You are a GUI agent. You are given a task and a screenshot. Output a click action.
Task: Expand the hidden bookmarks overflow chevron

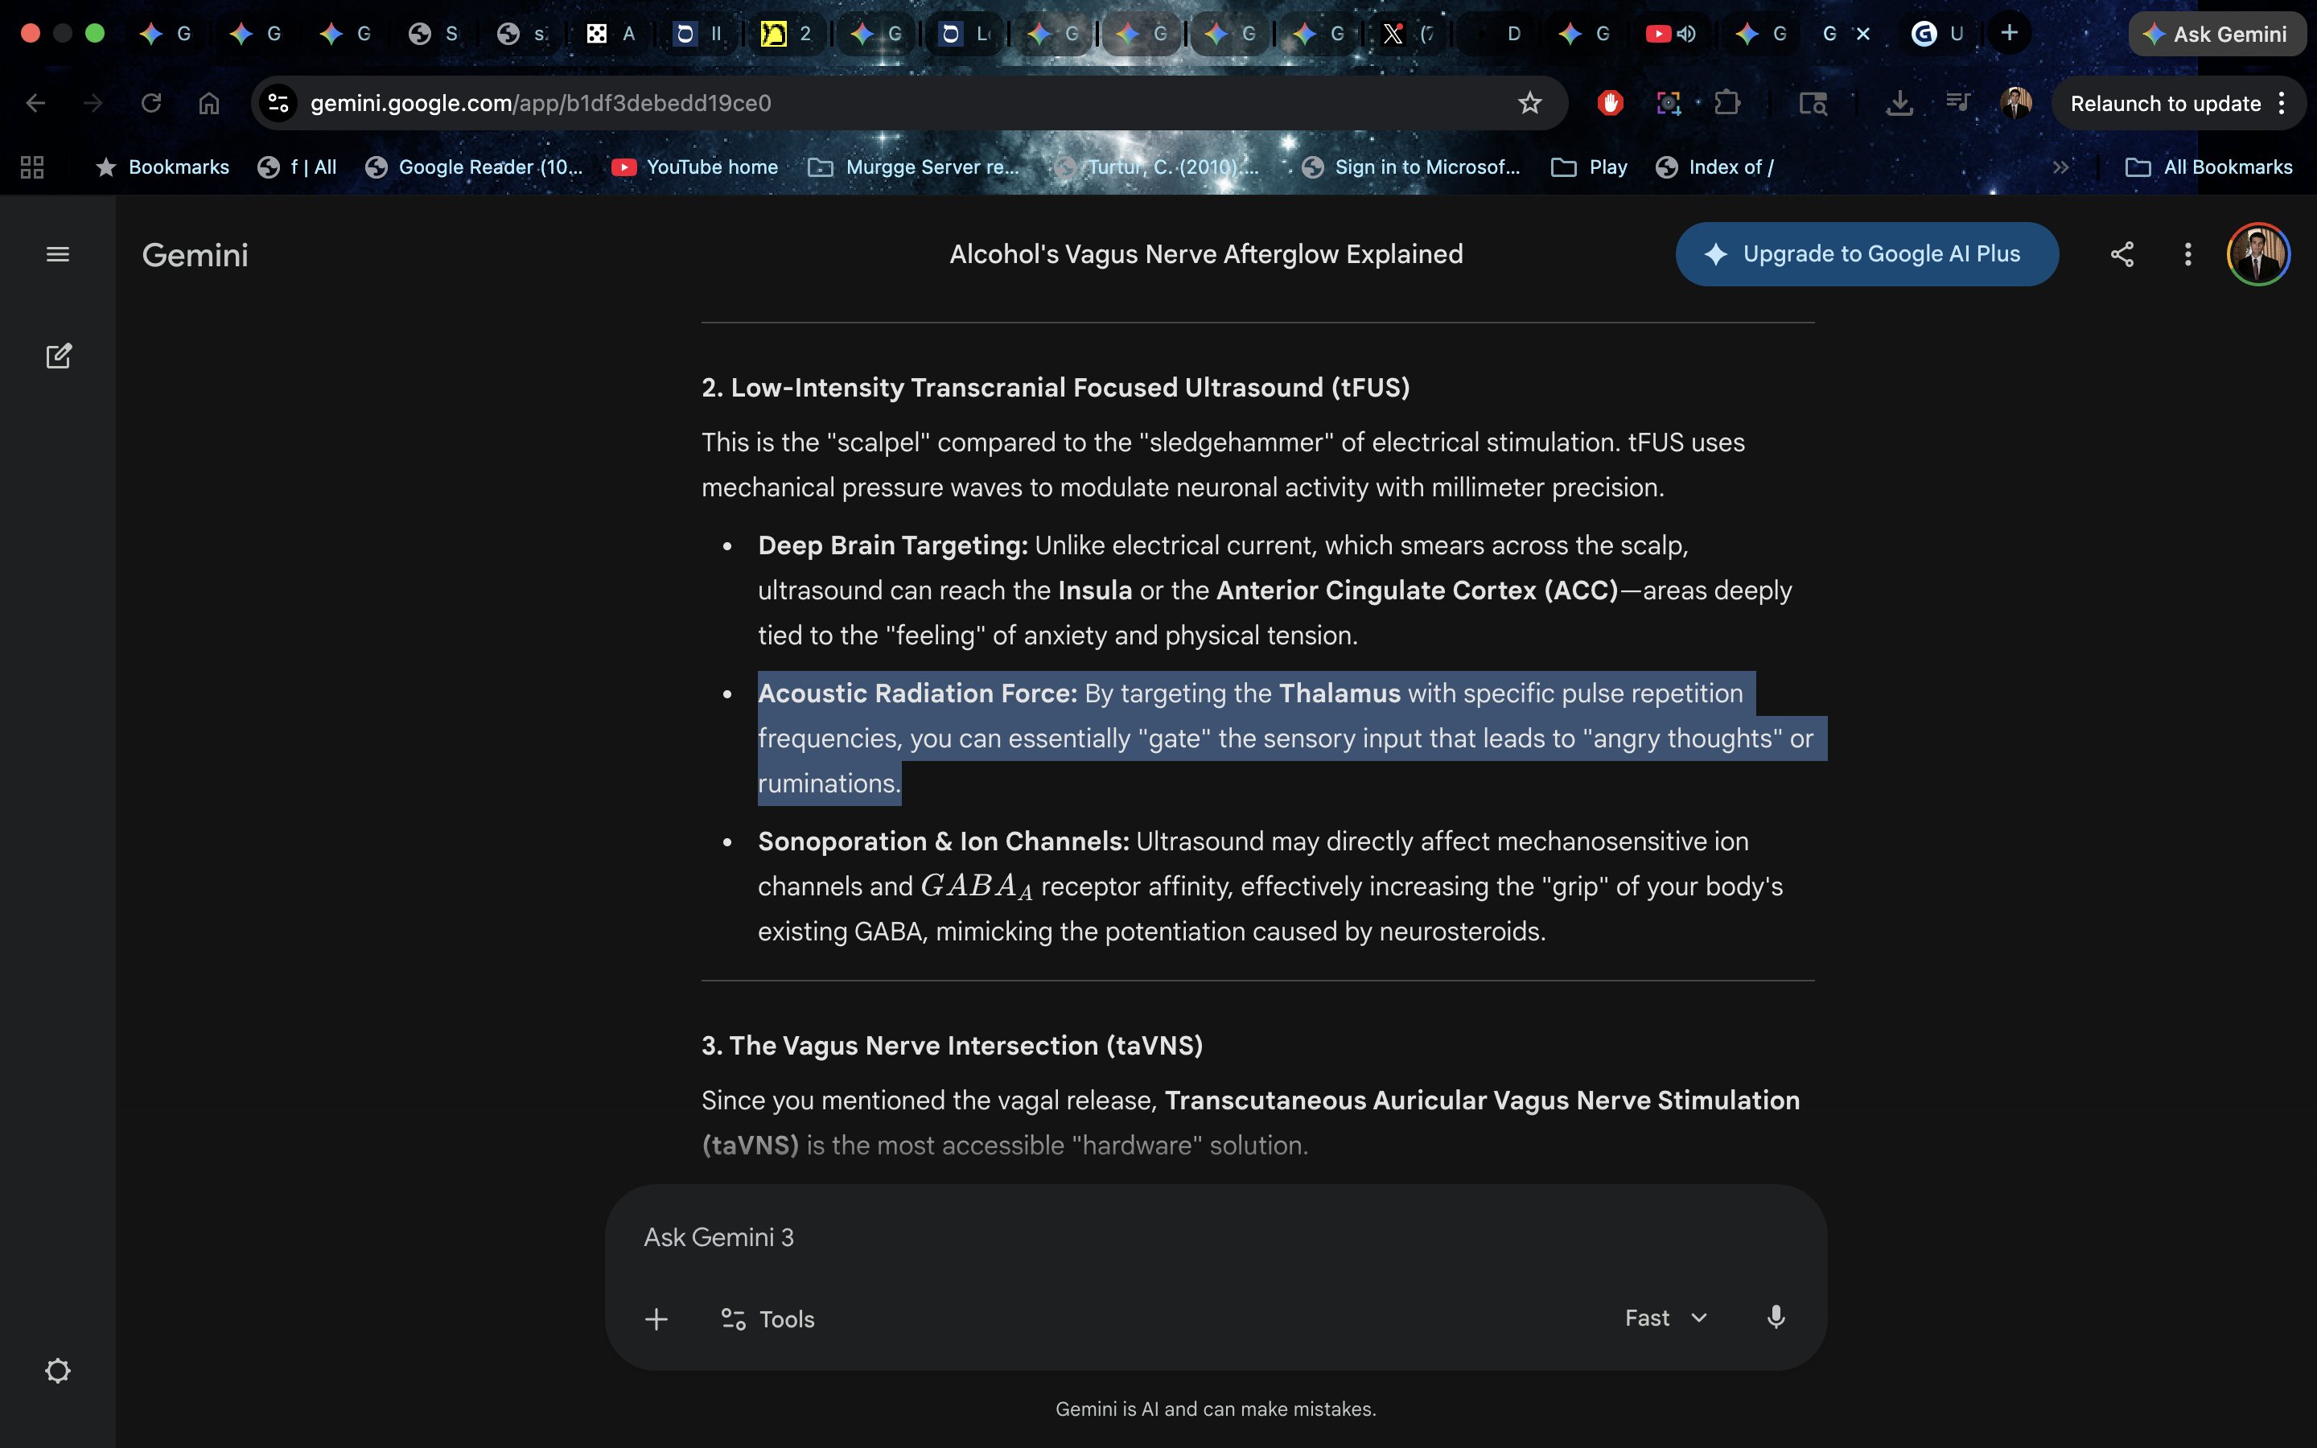[x=2060, y=167]
